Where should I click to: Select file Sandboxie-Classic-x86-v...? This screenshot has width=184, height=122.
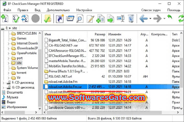(x=111, y=108)
